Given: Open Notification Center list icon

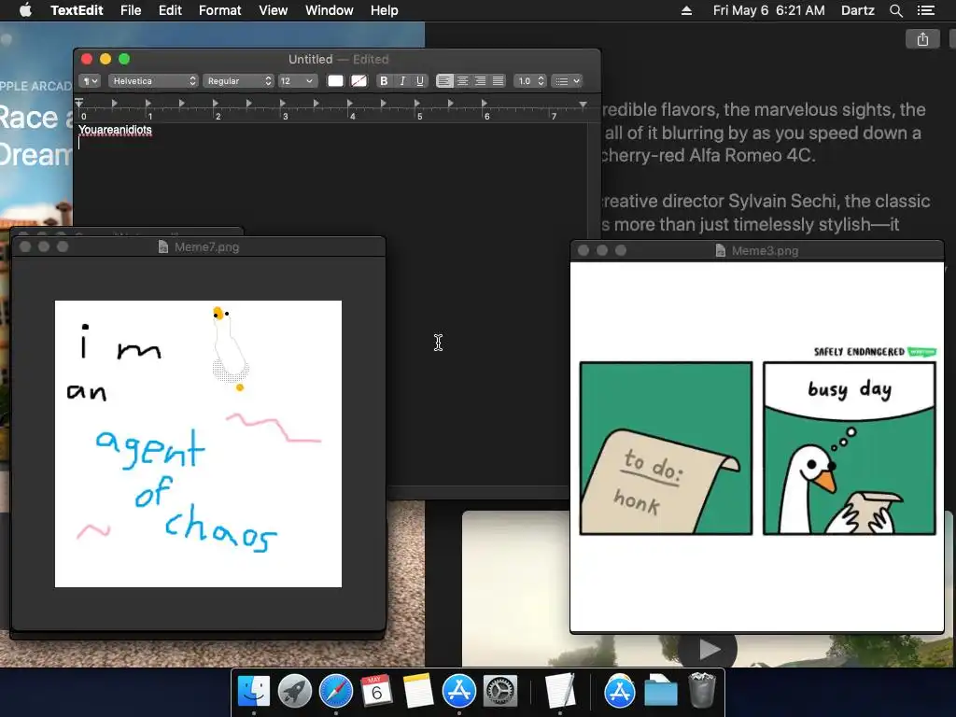Looking at the screenshot, I should (x=926, y=10).
